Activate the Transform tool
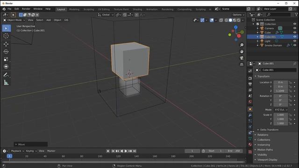This screenshot has width=299, height=168. tap(6, 67)
